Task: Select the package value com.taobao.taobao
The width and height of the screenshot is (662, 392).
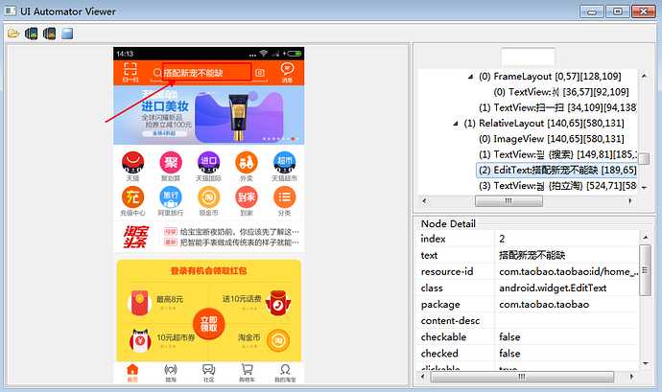Action: coord(544,304)
